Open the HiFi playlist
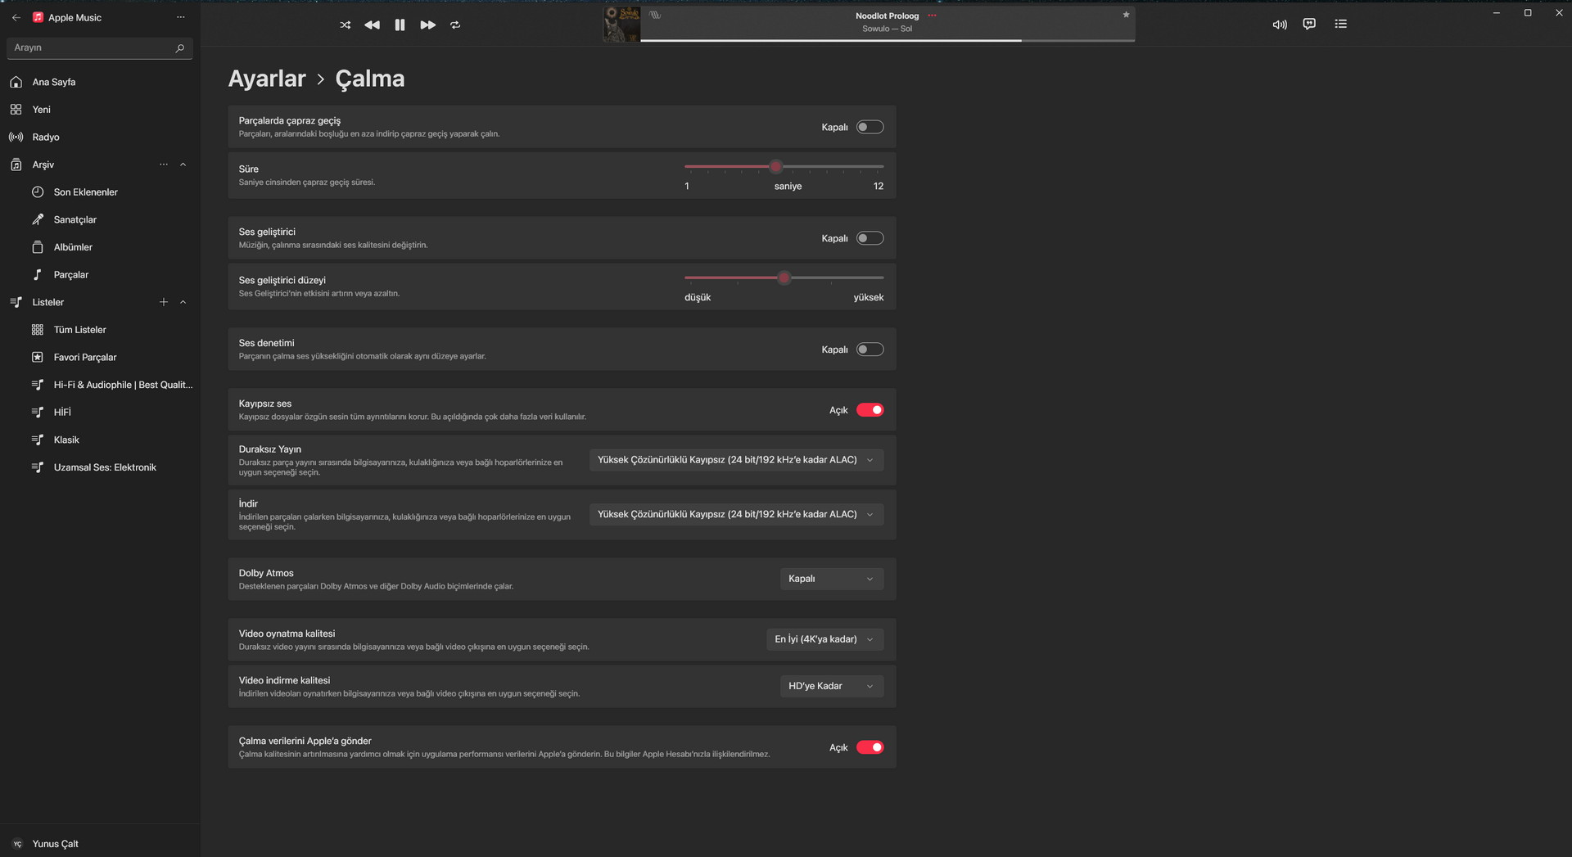Image resolution: width=1572 pixels, height=857 pixels. [100, 413]
